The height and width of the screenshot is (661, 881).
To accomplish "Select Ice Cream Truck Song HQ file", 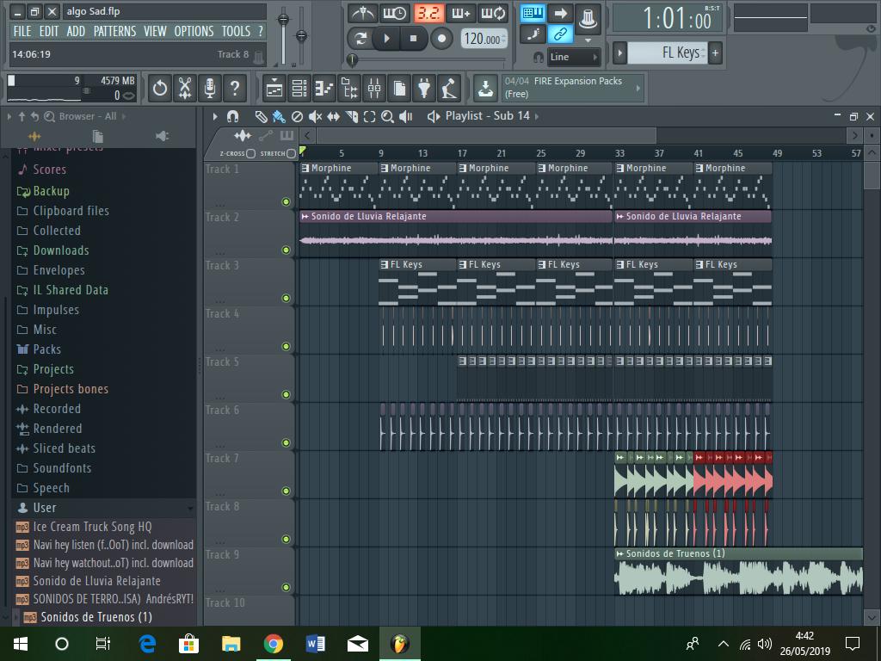I will point(92,527).
